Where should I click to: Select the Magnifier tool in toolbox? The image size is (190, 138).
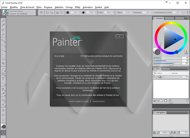tap(3, 115)
